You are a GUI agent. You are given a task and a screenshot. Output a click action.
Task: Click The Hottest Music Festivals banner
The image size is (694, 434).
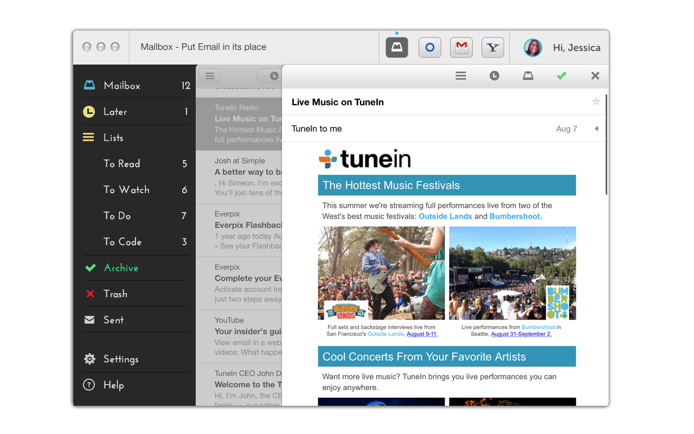coord(447,186)
